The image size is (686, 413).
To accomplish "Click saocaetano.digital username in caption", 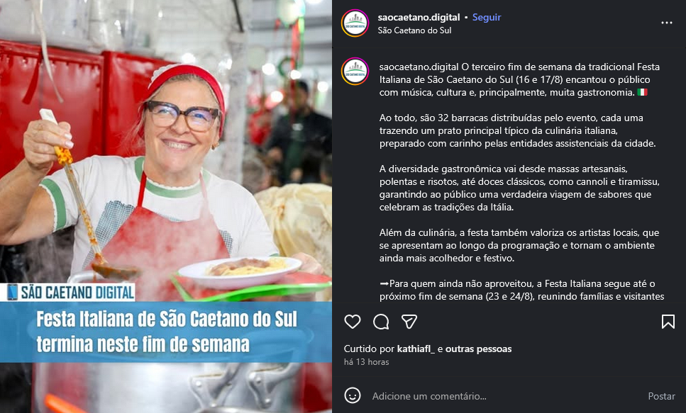I will 419,67.
